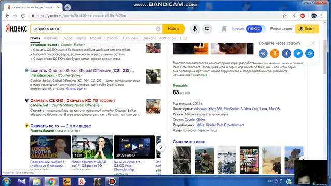Click the Yandex logo
The height and width of the screenshot is (186, 331).
16,29
